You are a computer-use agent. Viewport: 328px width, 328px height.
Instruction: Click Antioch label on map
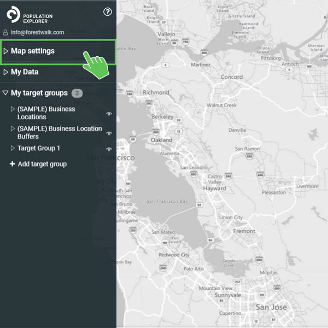[290, 64]
